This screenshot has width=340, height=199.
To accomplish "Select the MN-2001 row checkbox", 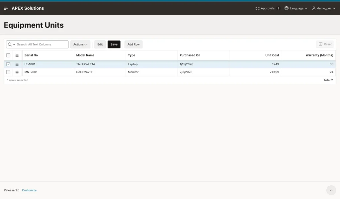I will click(8, 72).
